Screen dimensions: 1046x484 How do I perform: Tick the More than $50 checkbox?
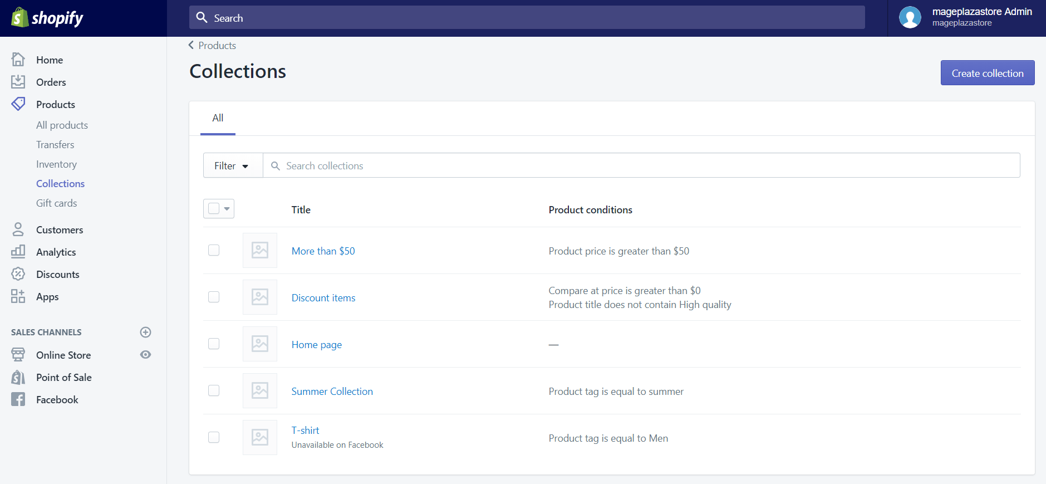[214, 250]
